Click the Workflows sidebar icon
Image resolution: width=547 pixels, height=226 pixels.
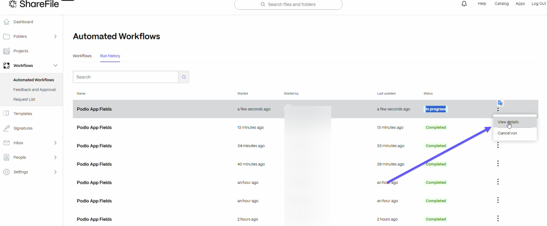click(7, 65)
